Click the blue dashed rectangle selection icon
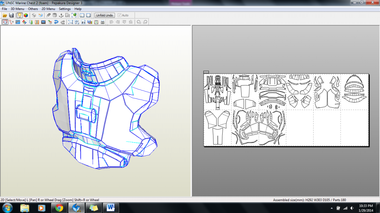380x213 pixels. tap(71, 22)
